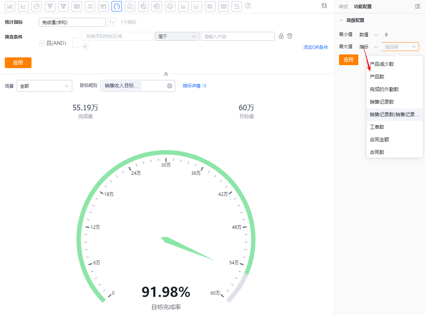
Task: Select the bar chart type icon
Action: (x=10, y=6)
